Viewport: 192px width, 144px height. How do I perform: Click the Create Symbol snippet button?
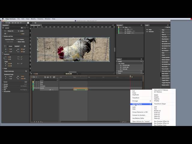click(166, 57)
